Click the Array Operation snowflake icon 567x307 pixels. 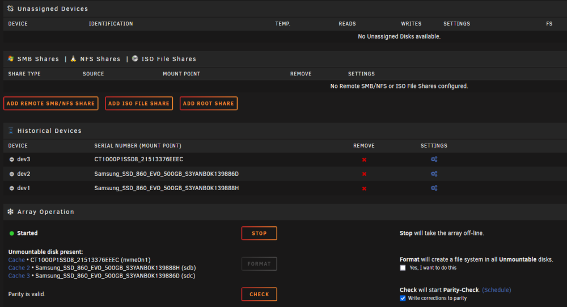click(10, 212)
